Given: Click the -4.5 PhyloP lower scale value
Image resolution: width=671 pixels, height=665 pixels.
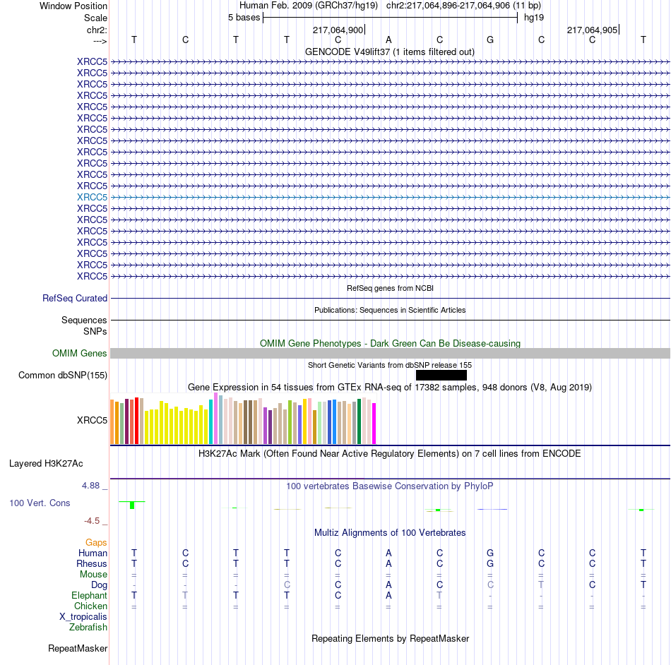Looking at the screenshot, I should pos(92,521).
